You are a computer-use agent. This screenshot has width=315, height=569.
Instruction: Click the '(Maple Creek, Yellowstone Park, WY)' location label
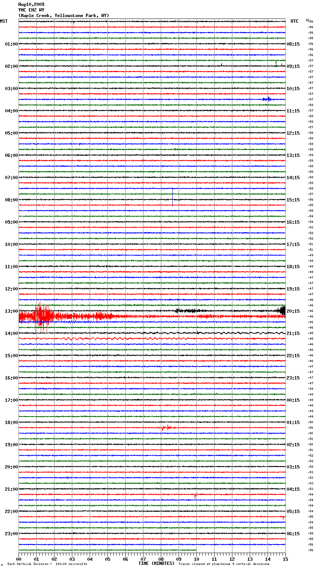[64, 16]
